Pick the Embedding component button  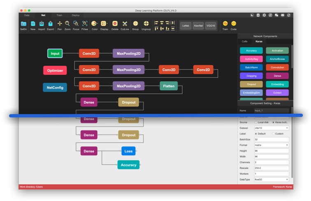point(277,84)
